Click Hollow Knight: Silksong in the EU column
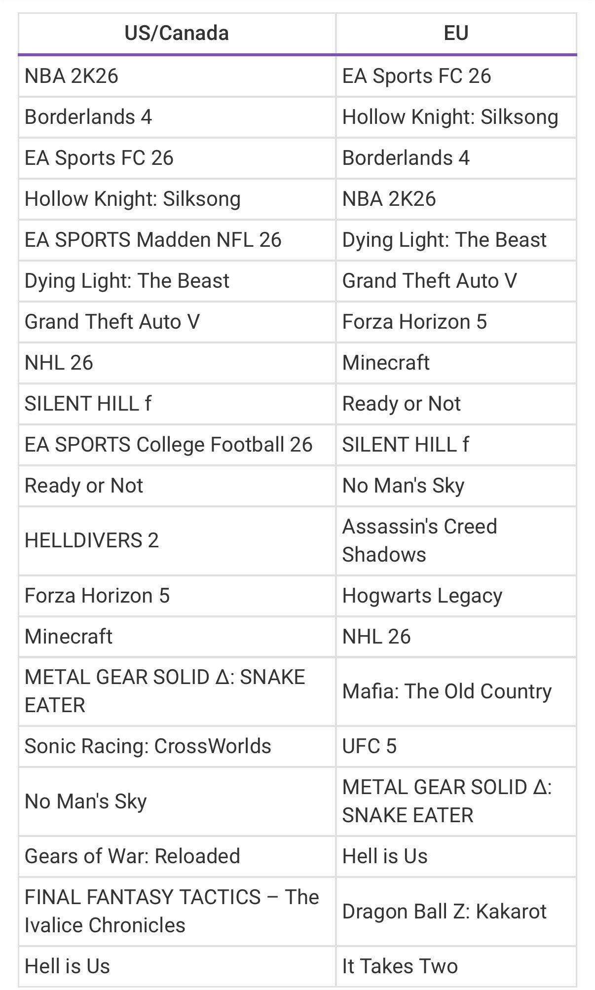The image size is (595, 990). tap(450, 117)
